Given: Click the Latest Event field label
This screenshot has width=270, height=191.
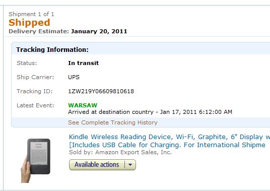Looking at the screenshot, I should click(x=35, y=105).
